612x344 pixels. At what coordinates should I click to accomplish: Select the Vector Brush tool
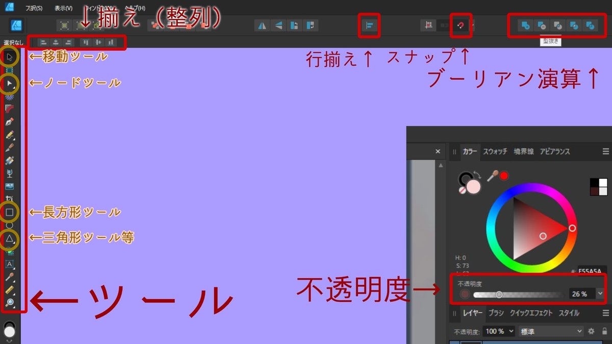9,147
